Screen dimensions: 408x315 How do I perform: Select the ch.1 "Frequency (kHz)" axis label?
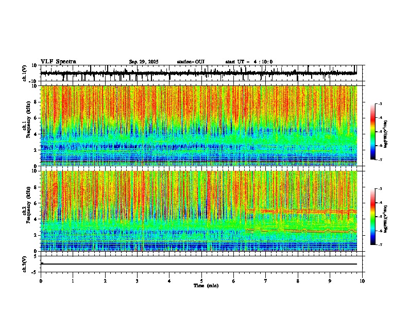[x=29, y=120]
